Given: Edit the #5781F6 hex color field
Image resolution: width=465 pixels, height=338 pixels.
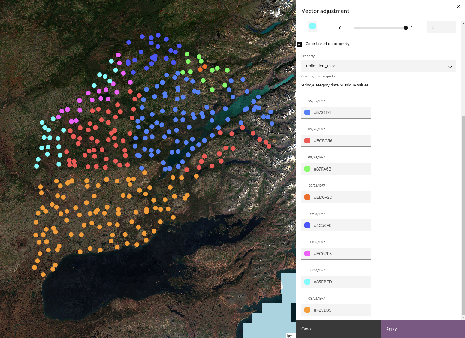Looking at the screenshot, I should click(341, 113).
